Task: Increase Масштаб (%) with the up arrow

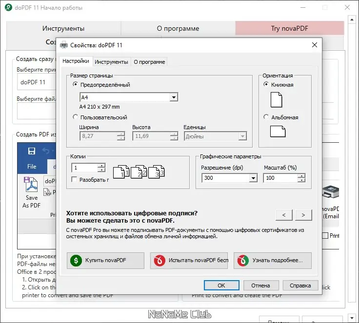Action: coord(301,176)
